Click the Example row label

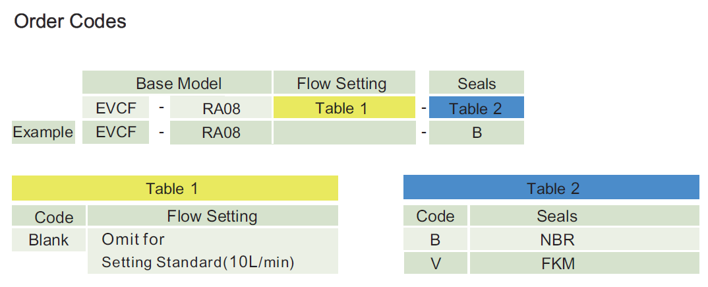(43, 132)
